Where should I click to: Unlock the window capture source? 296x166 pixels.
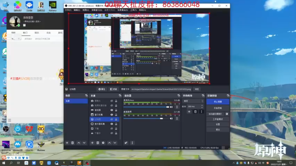(116, 115)
